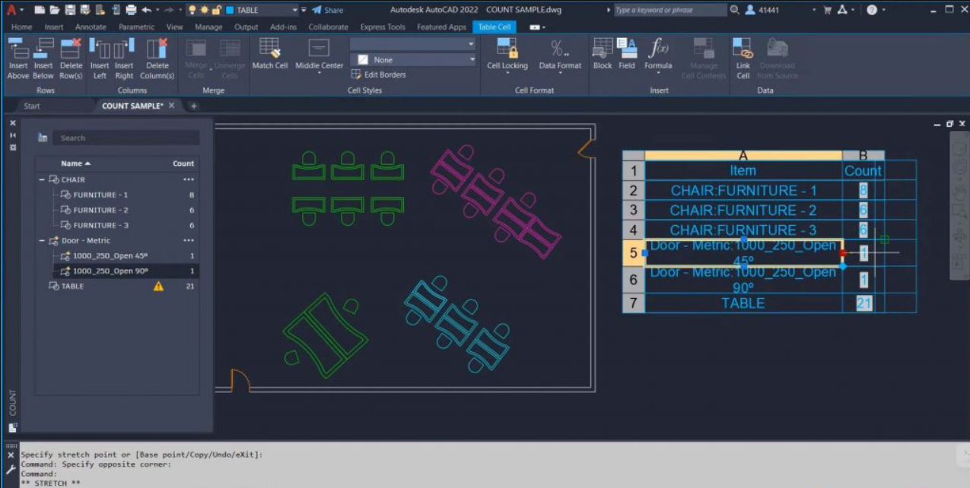Click Edit Borders button

point(379,74)
